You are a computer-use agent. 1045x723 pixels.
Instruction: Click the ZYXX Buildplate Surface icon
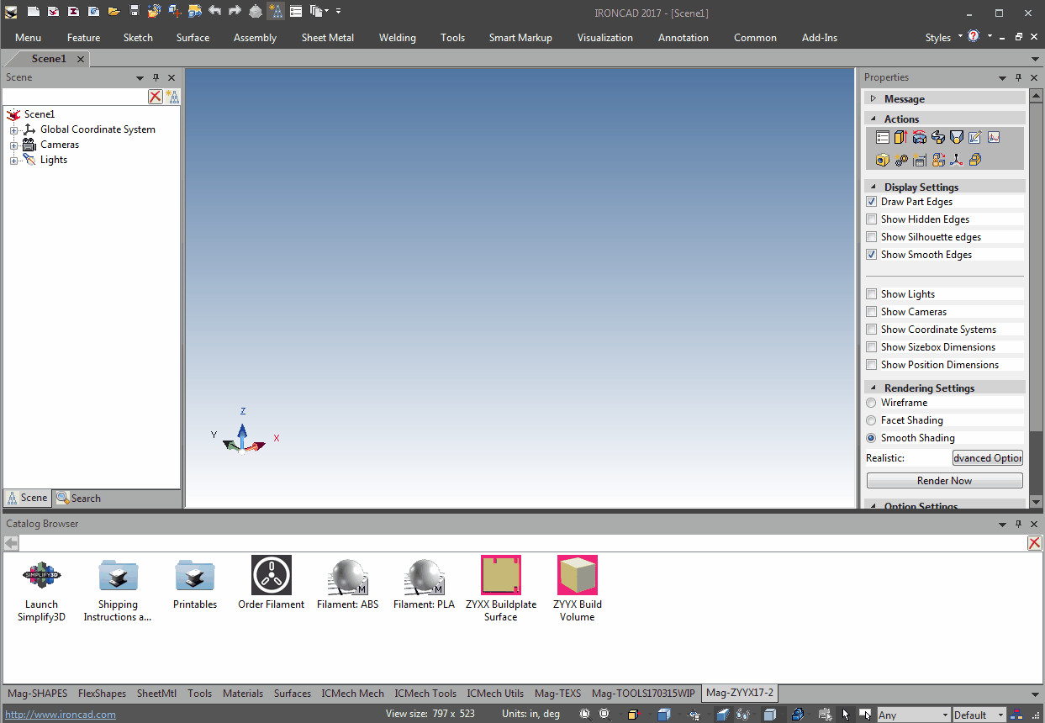tap(500, 576)
